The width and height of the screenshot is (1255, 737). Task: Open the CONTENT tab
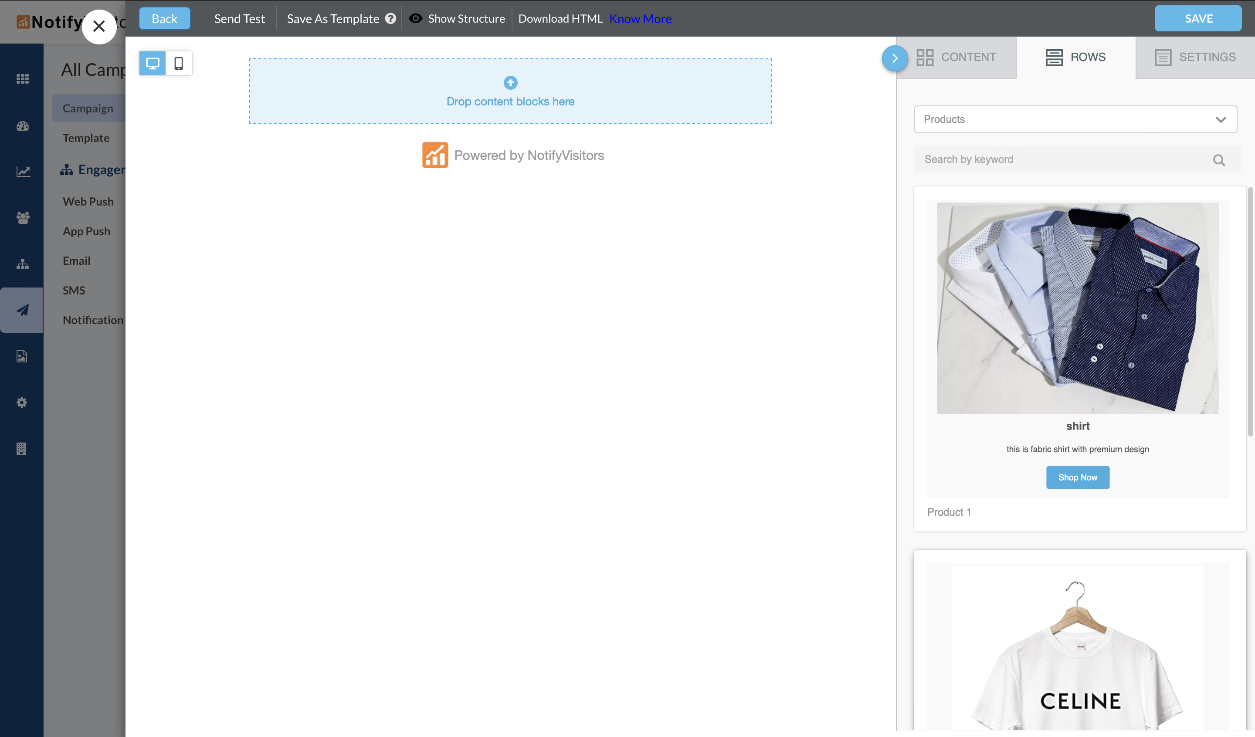(957, 57)
